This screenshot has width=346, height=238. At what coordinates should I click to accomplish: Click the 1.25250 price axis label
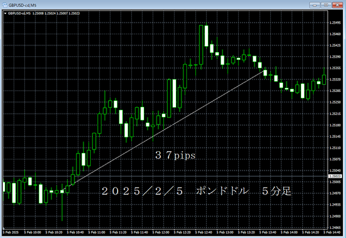click(x=335, y=102)
